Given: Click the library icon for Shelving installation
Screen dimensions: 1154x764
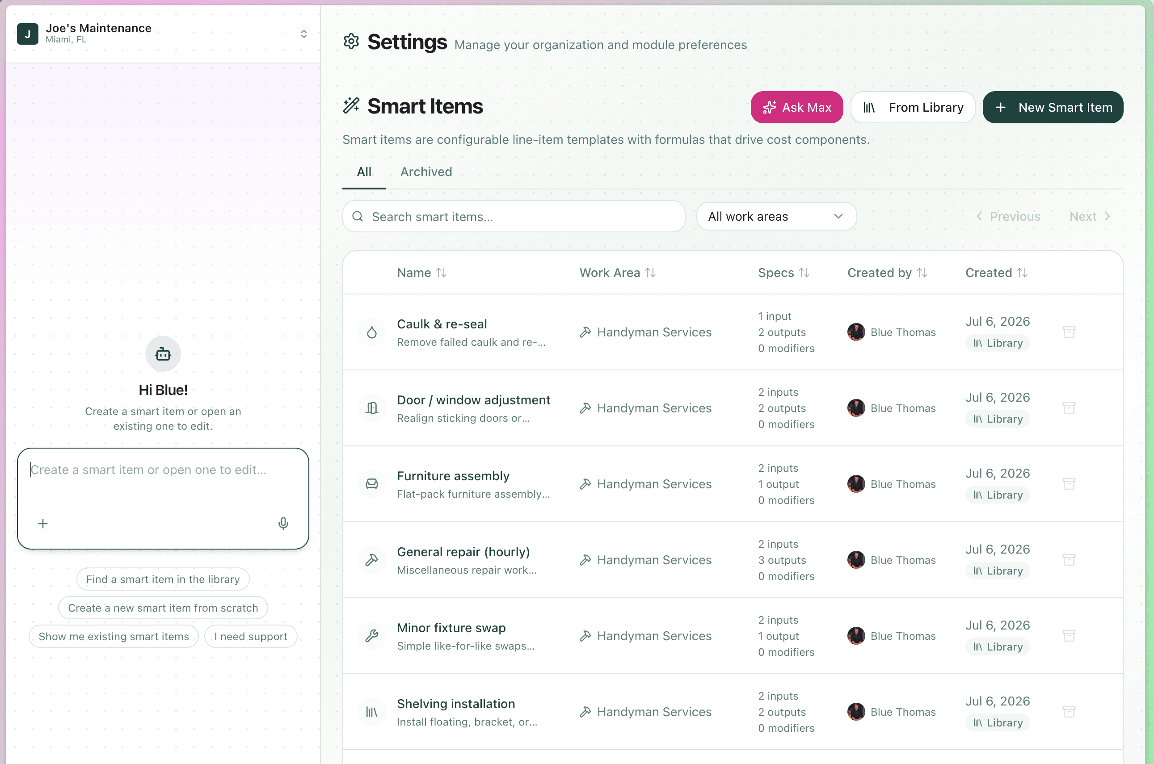Looking at the screenshot, I should coord(372,712).
